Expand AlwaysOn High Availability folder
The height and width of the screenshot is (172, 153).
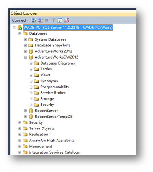tap(20, 141)
